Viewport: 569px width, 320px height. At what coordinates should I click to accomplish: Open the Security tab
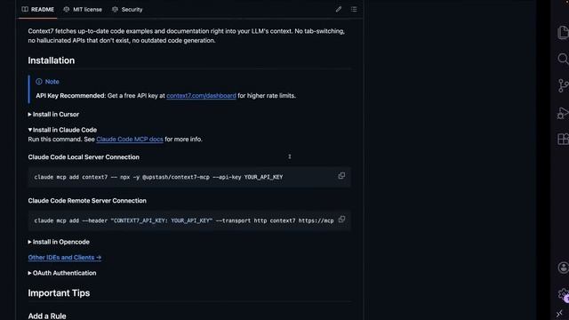[x=127, y=10]
